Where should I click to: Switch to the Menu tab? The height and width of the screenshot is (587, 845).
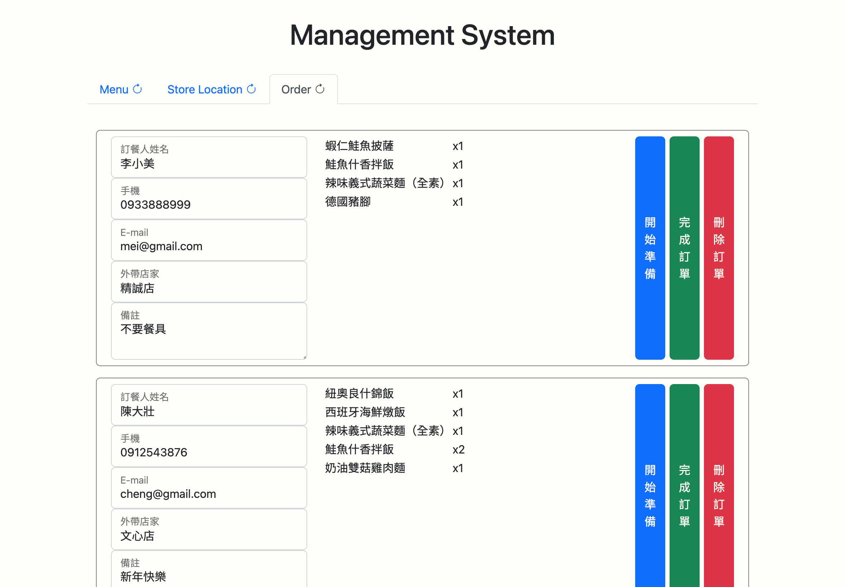coord(114,89)
